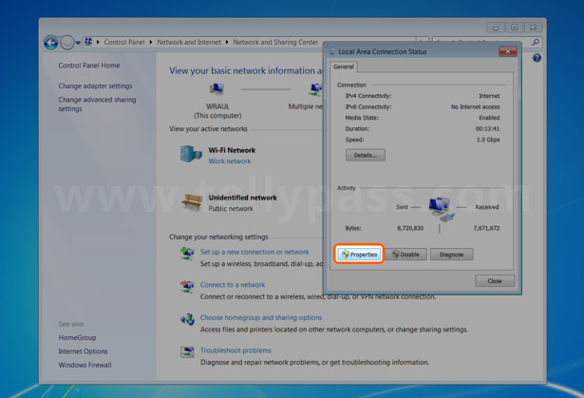Screen dimensions: 584x398
Task: Click the Public network text
Action: coord(231,209)
